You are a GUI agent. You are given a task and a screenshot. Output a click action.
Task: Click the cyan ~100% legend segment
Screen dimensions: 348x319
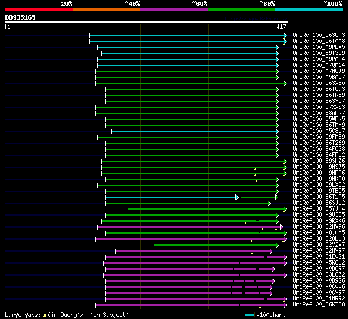(309, 10)
